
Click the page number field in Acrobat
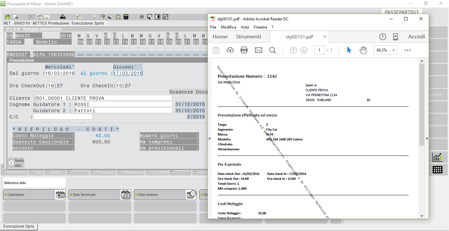pos(319,50)
